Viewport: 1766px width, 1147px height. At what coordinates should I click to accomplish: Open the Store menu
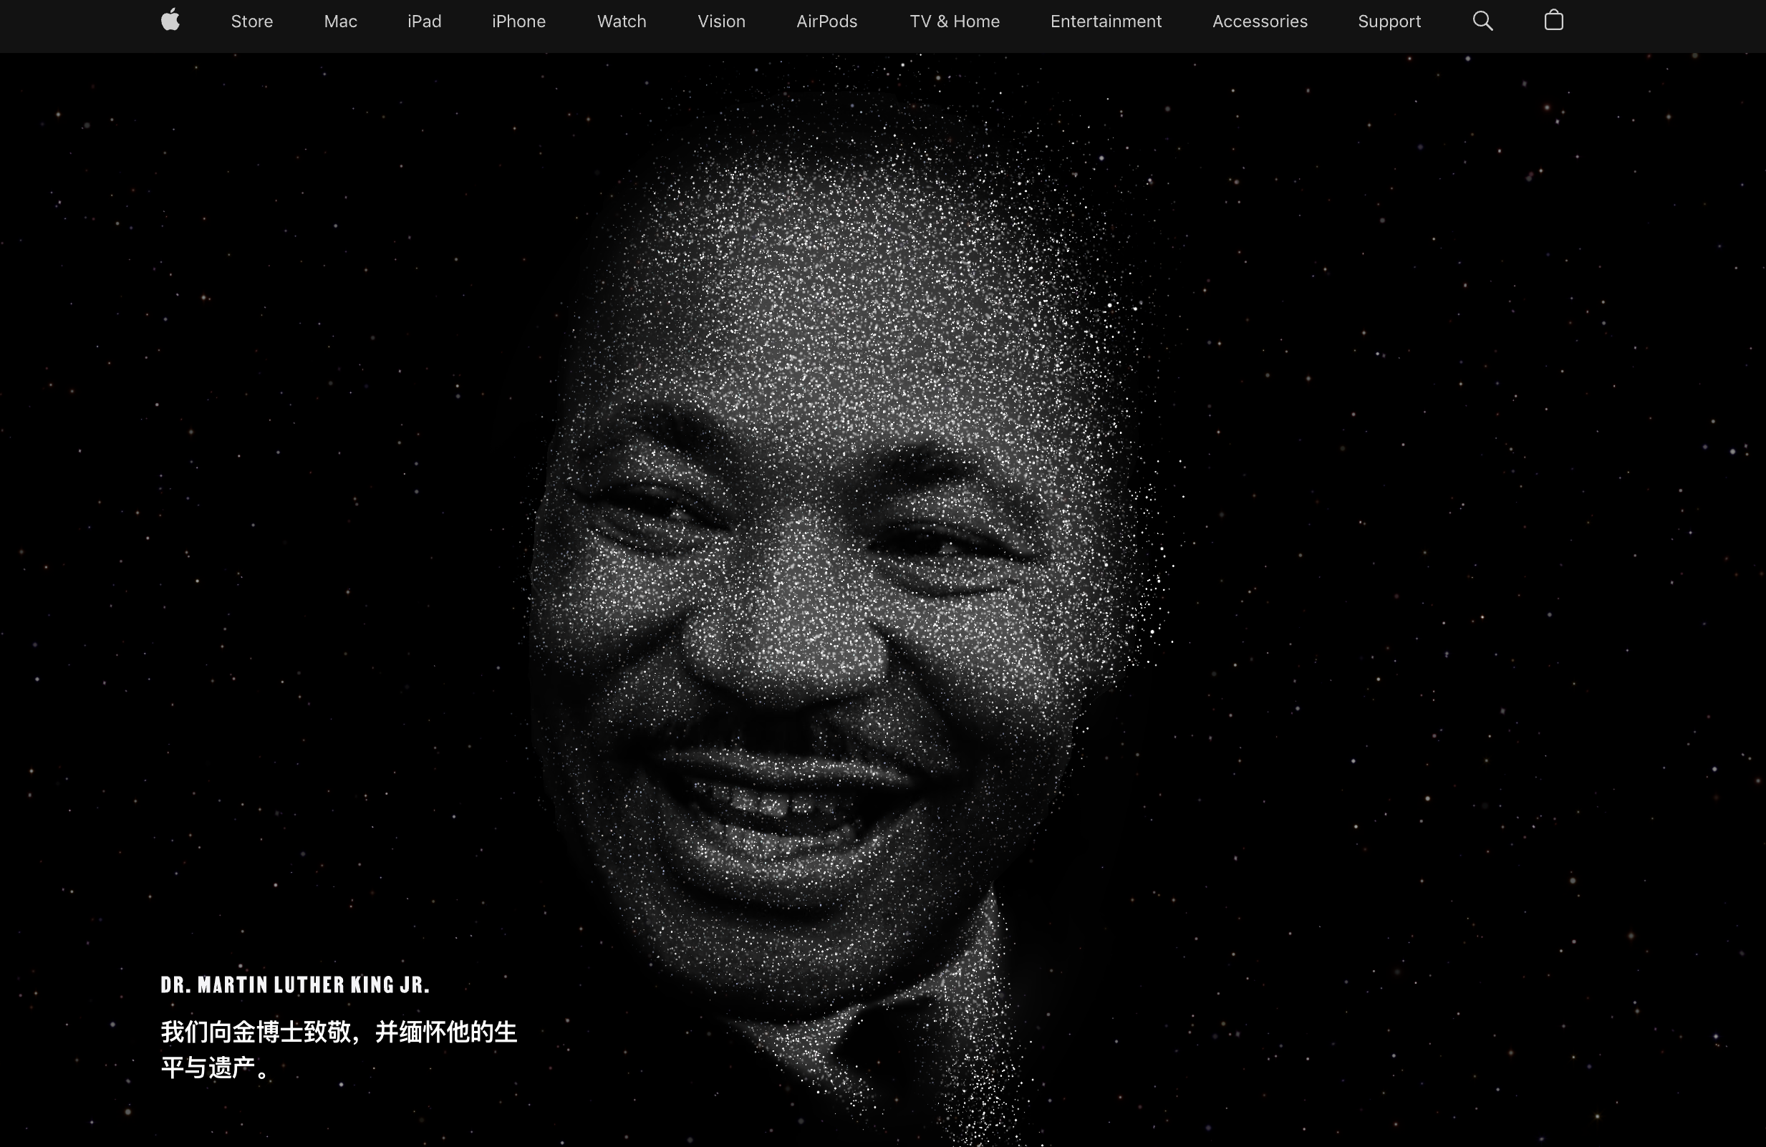[x=251, y=21]
